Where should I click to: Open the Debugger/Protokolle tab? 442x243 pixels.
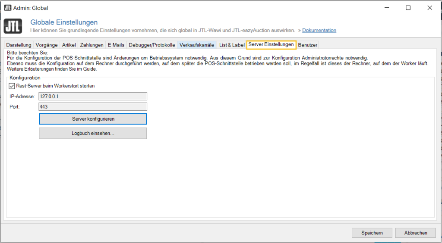point(152,45)
